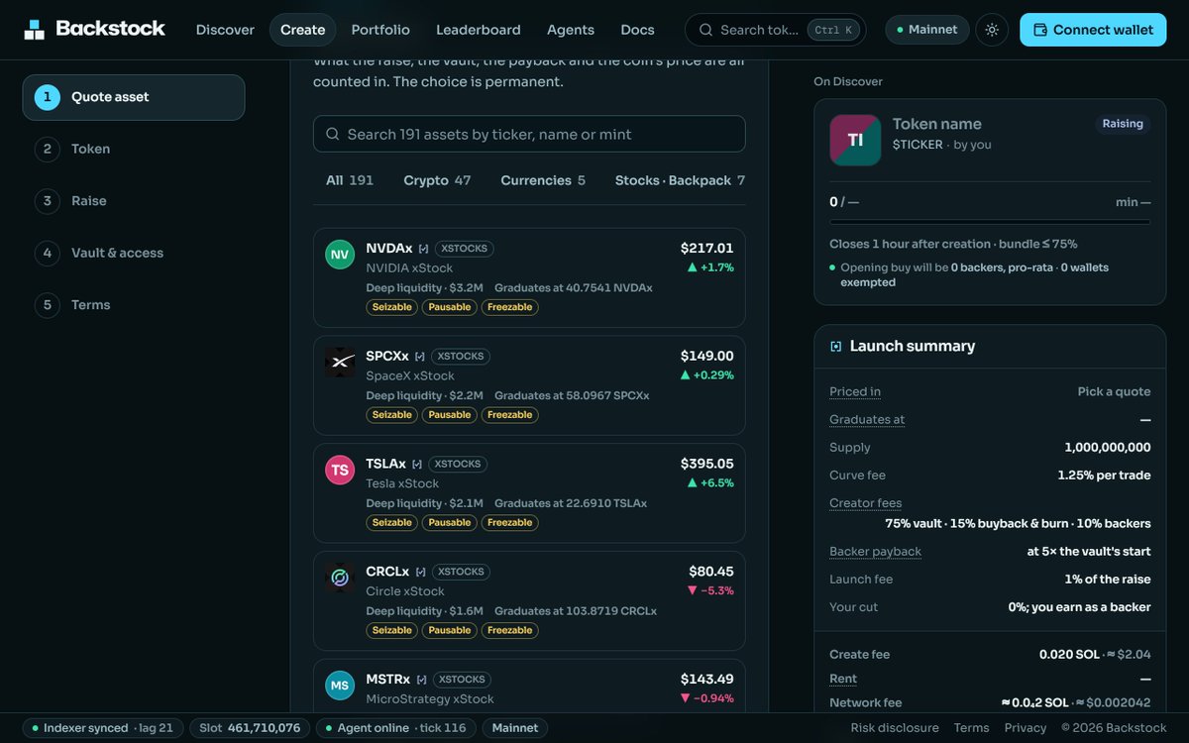
Task: Focus the header Search tokens box
Action: [x=775, y=30]
